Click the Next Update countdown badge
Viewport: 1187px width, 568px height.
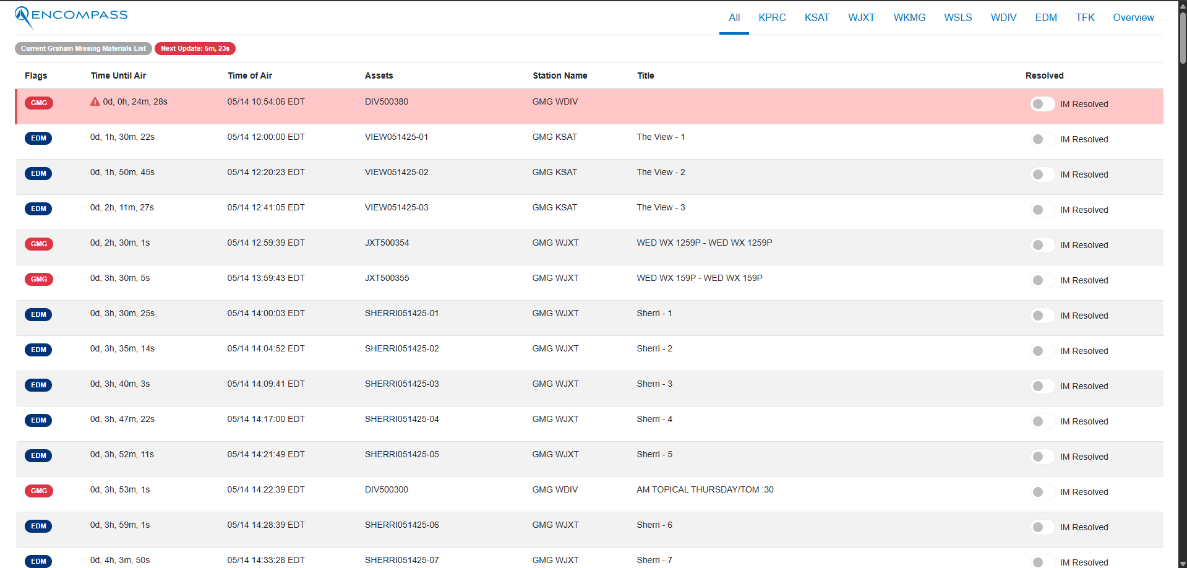pyautogui.click(x=195, y=48)
